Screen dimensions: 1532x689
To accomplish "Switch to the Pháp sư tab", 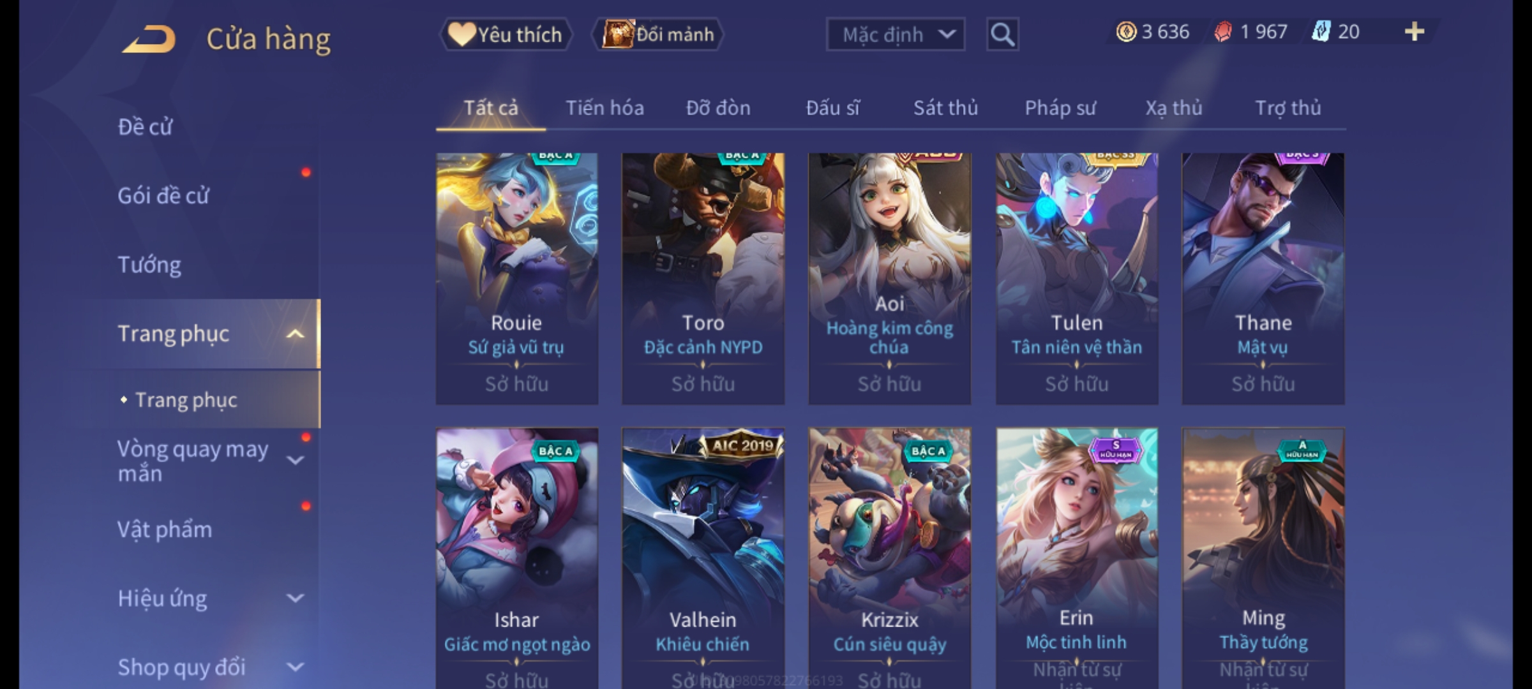I will (1060, 108).
